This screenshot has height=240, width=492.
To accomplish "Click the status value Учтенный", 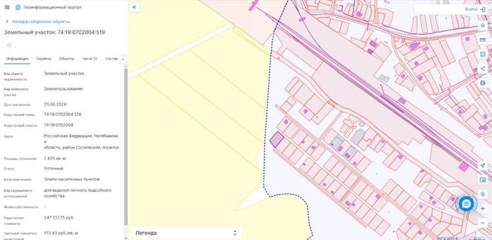I will (x=54, y=169).
